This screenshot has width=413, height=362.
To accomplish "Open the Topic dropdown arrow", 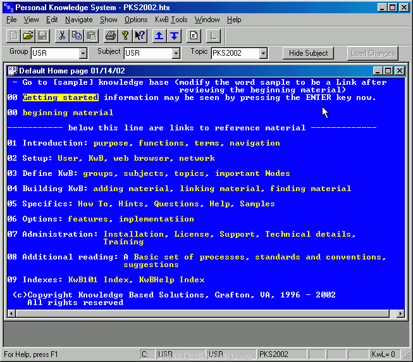I will click(x=263, y=53).
